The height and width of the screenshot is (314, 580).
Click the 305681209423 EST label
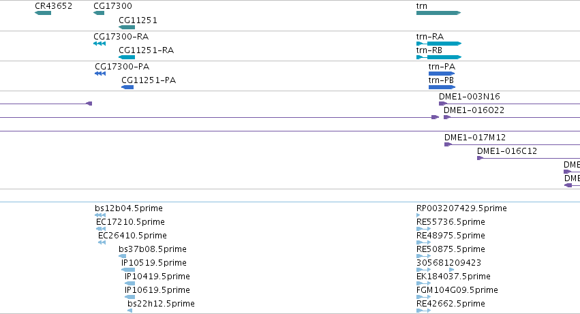pos(448,263)
